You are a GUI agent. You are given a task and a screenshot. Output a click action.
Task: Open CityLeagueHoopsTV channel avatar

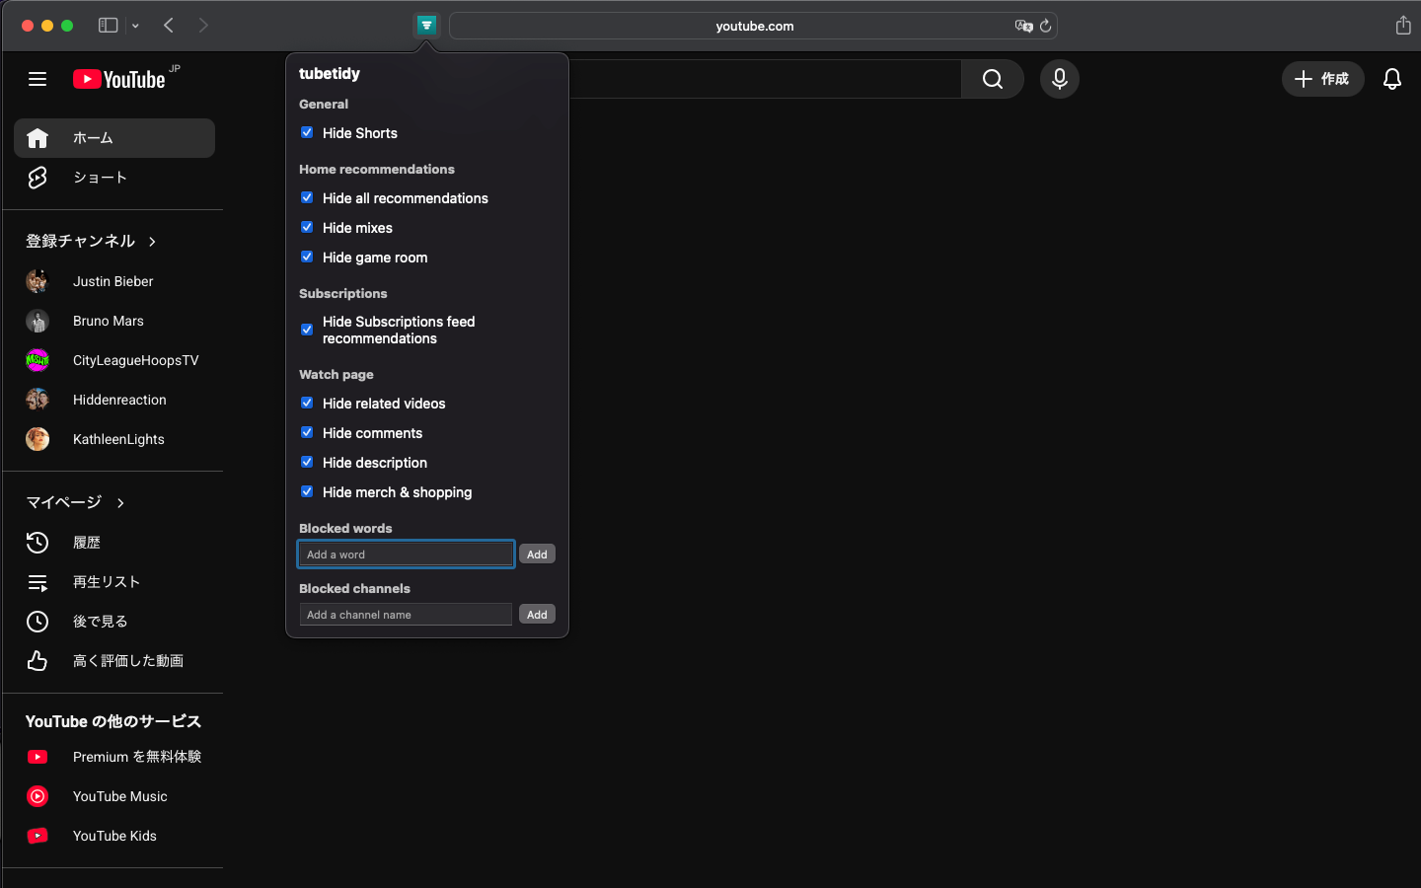click(37, 360)
